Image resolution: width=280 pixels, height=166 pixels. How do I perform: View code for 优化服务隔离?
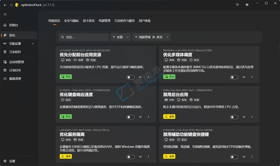point(140,157)
